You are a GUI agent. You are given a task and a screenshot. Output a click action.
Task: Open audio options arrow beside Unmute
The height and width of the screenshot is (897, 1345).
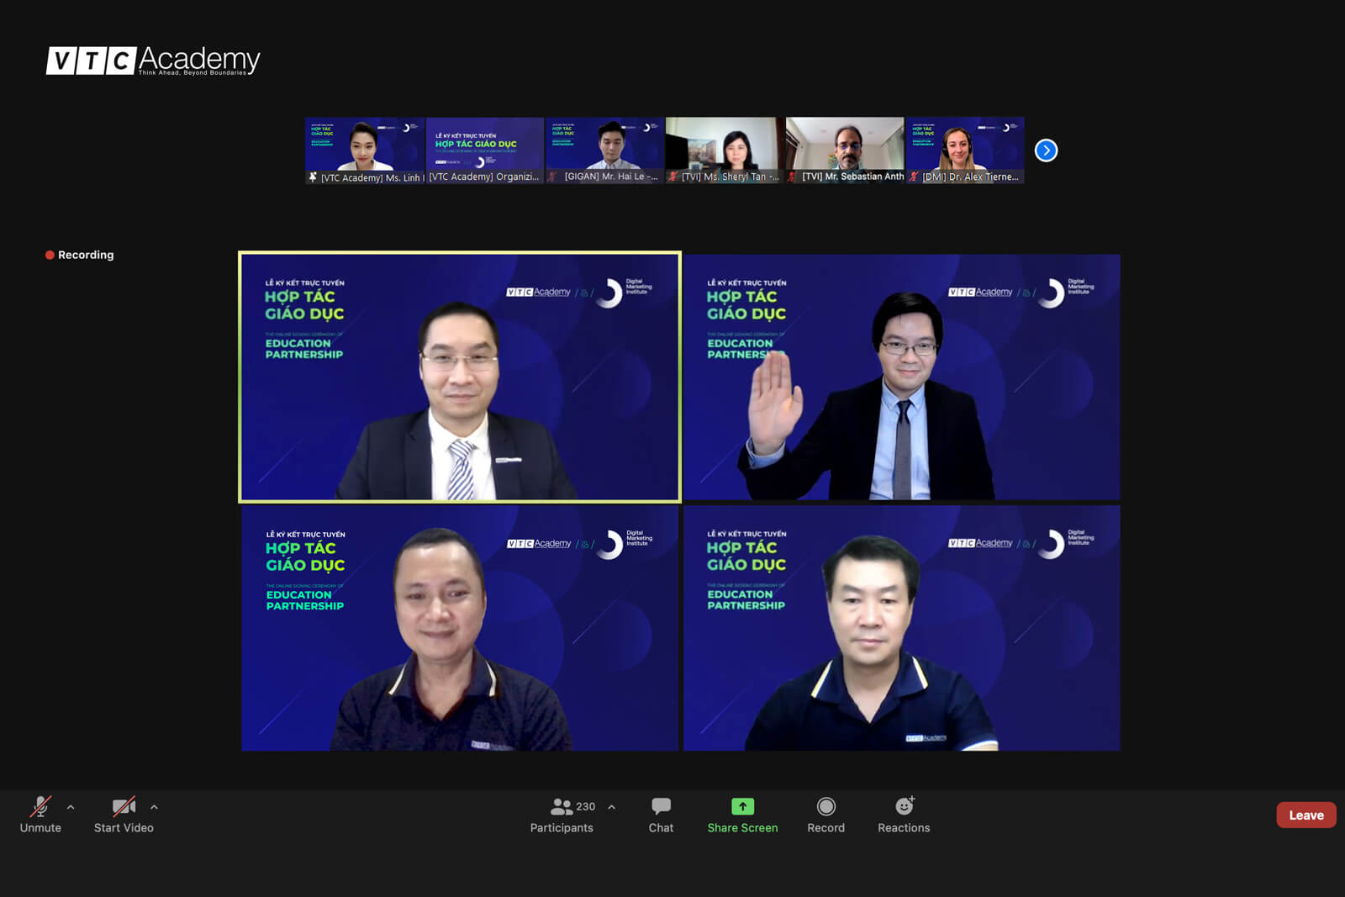(x=71, y=807)
